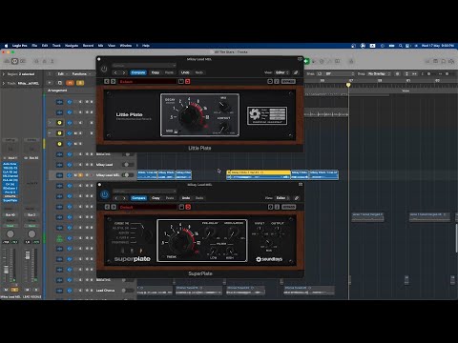Go to previous setting in SuperPlate header

click(x=116, y=198)
